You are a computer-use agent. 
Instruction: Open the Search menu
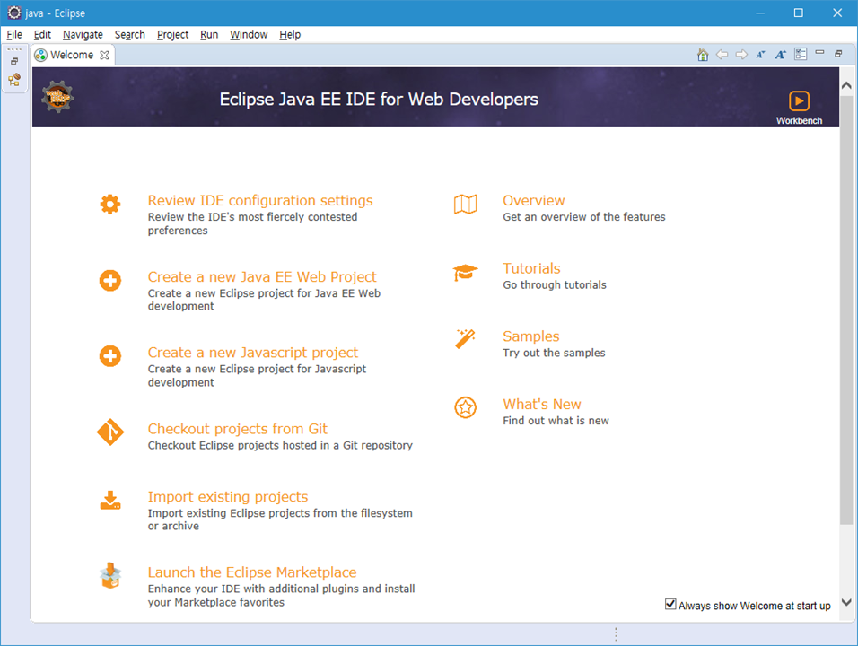pos(129,34)
